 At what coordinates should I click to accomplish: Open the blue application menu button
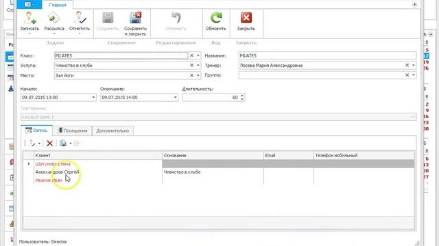pos(29,5)
